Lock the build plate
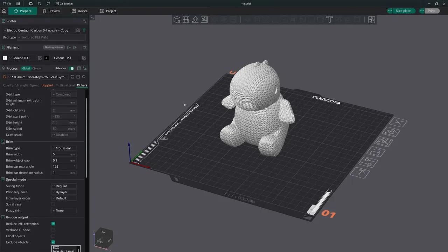Image resolution: width=448 pixels, height=252 pixels. coord(375,151)
